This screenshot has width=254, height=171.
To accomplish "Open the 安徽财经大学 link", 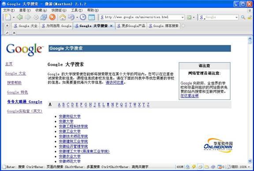I will tap(70, 116).
